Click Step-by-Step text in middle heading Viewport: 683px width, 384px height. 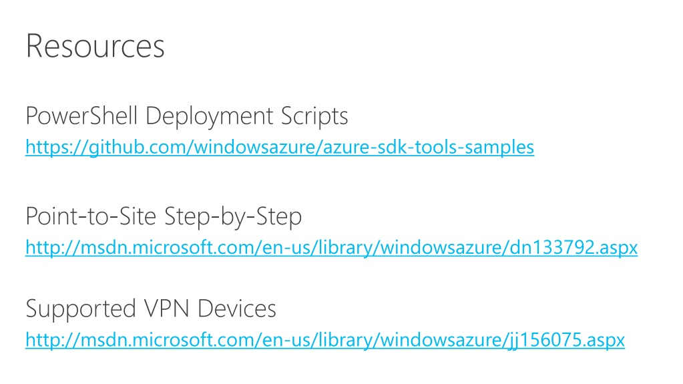[233, 217]
